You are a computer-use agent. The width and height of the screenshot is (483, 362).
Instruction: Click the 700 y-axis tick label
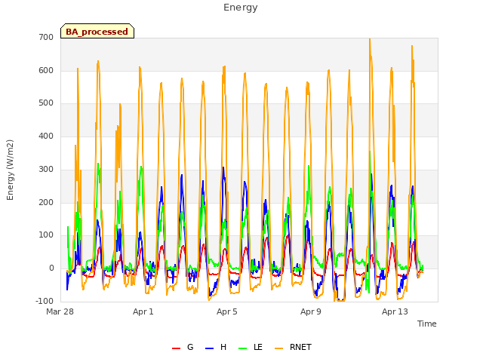[x=46, y=37]
